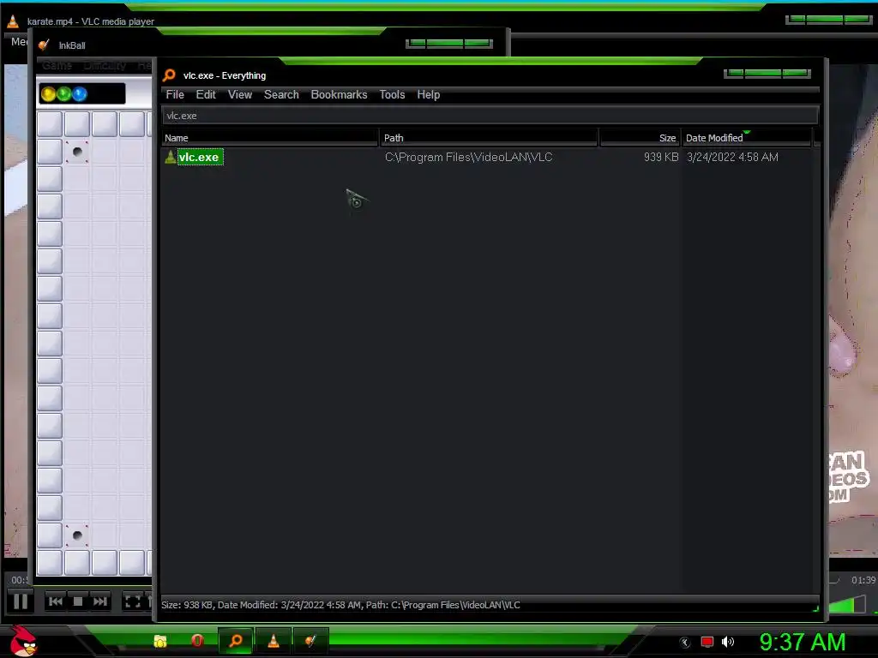This screenshot has width=878, height=658.
Task: Click the Everything search box containing vlc.exe
Action: point(490,116)
